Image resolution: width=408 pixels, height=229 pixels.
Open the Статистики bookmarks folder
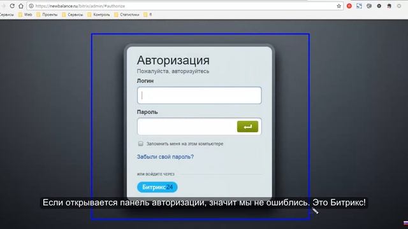[x=127, y=15]
